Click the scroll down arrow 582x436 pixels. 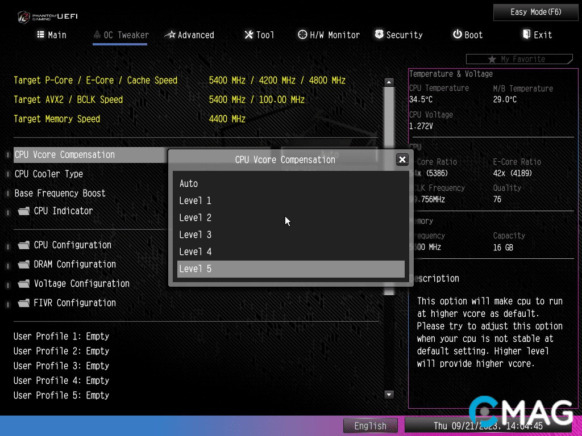[x=389, y=395]
